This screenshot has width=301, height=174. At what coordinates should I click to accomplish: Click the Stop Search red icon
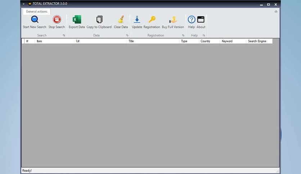57,19
